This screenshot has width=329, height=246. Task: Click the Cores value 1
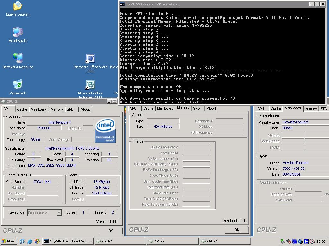83,212
